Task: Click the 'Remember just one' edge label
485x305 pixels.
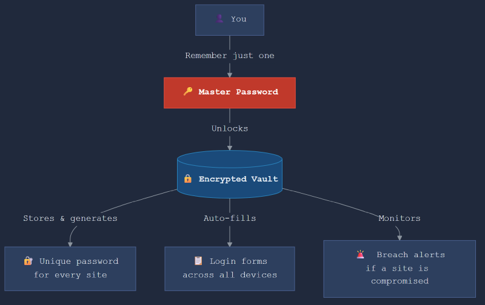Action: click(230, 56)
